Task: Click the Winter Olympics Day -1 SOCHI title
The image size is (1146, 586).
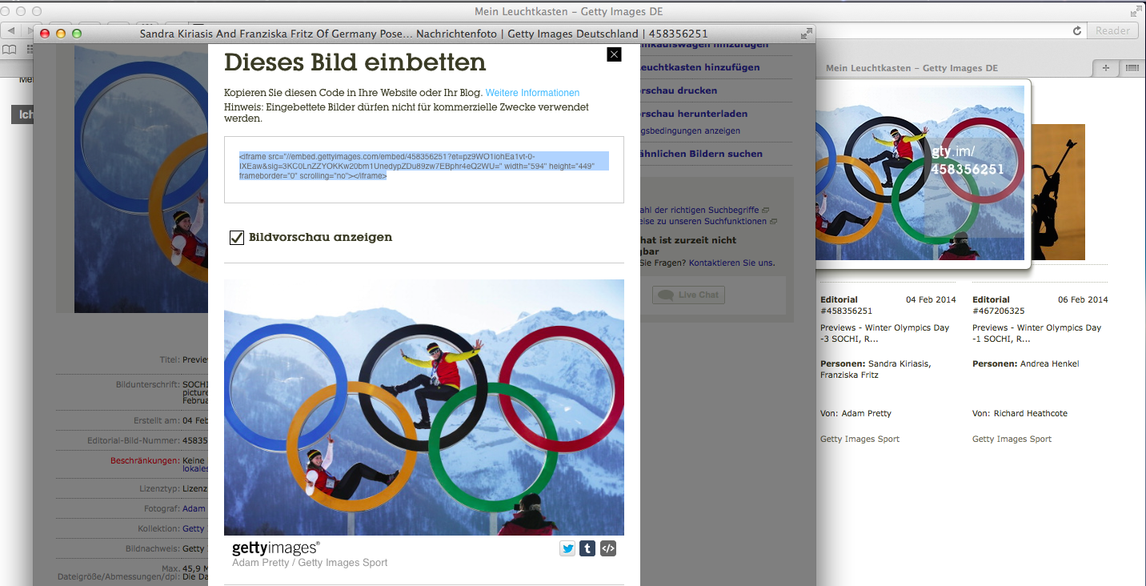Action: click(x=1036, y=333)
